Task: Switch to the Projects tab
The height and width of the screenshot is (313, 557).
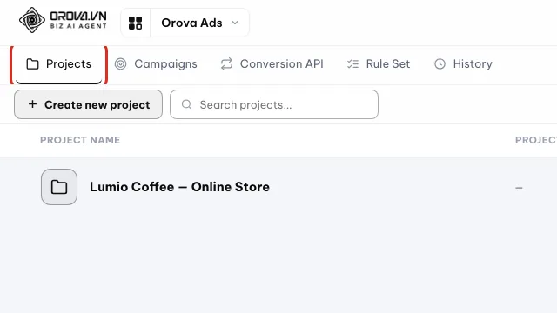Action: (x=59, y=64)
